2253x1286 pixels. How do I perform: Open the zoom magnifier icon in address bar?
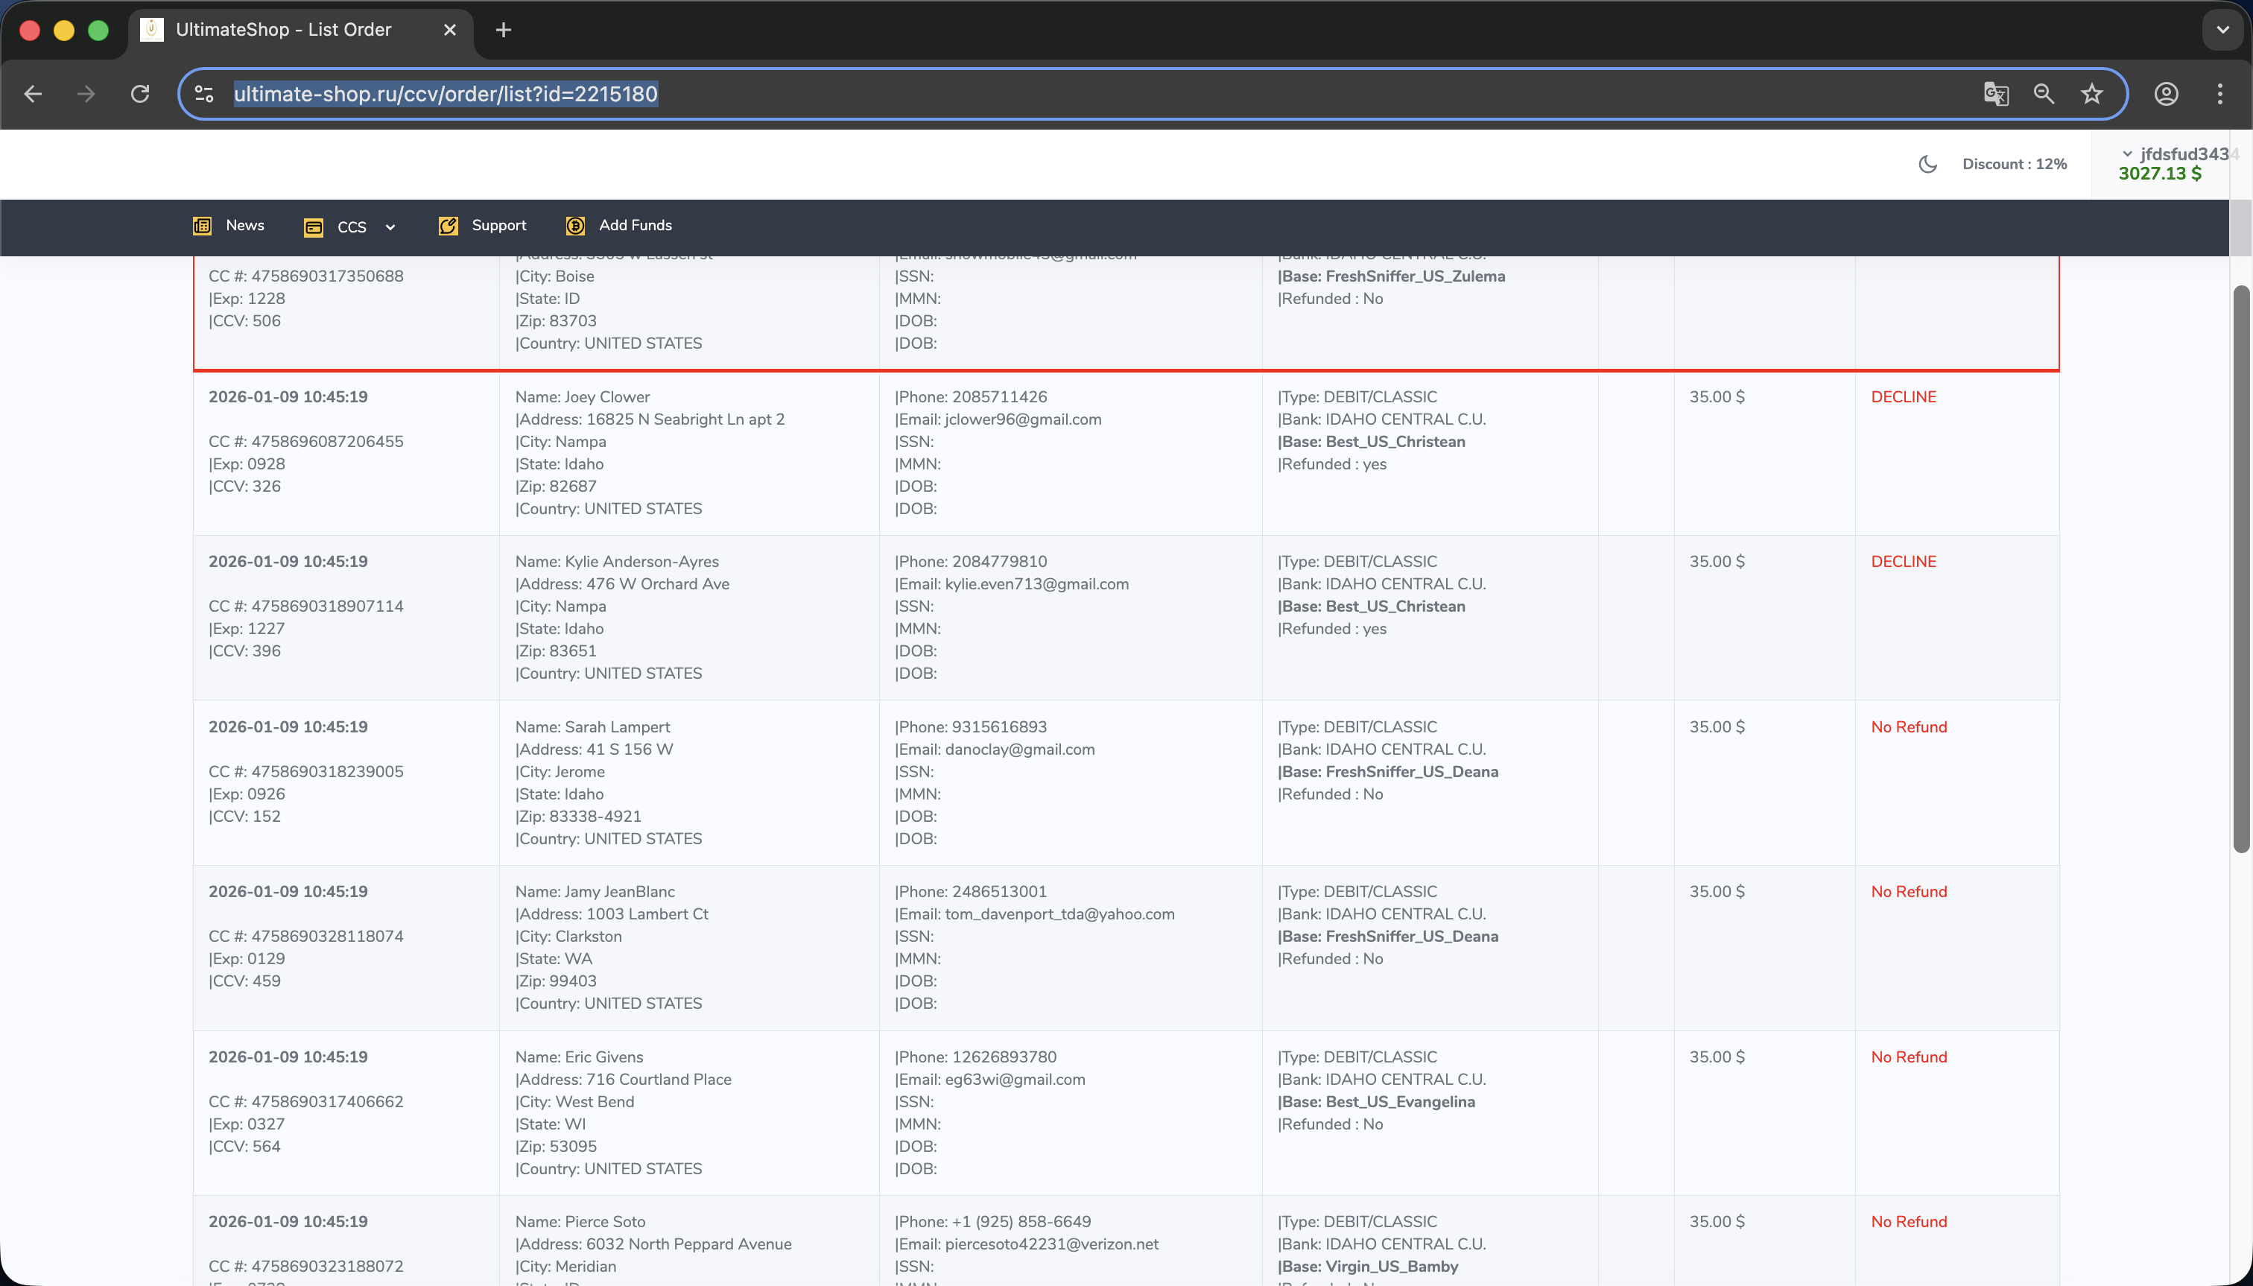click(x=2044, y=94)
